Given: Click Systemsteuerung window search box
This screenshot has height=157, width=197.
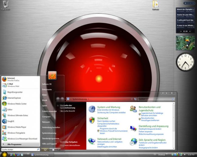Looking at the screenshot, I should (x=156, y=99).
